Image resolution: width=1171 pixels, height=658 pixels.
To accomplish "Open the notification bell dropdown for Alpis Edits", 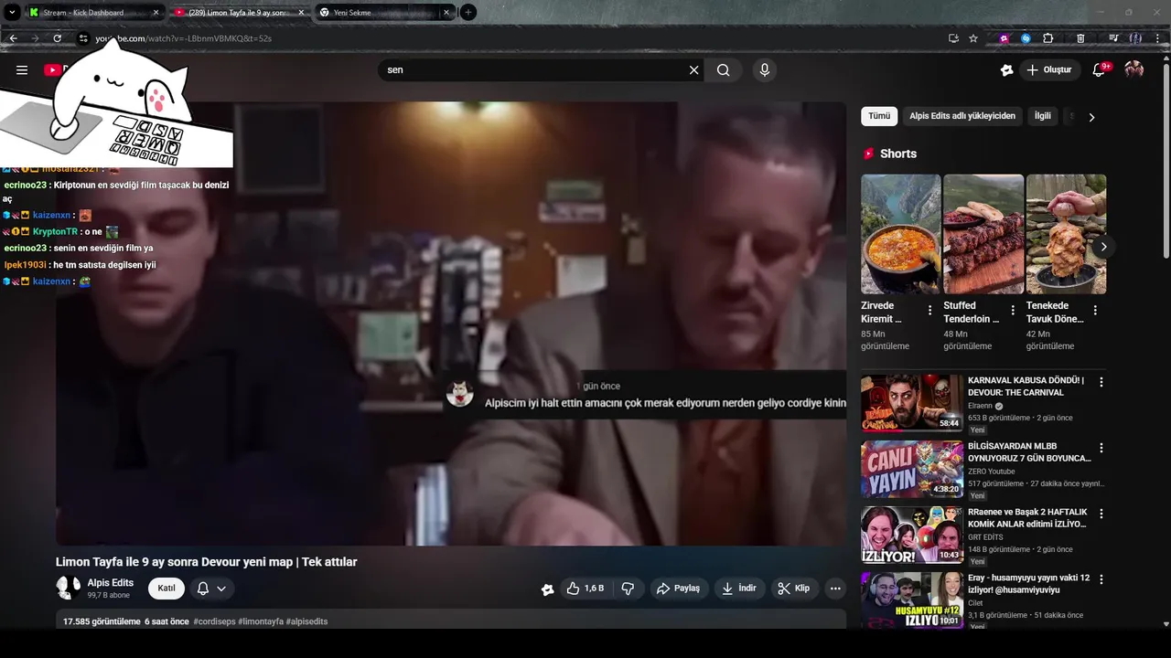I will (211, 589).
